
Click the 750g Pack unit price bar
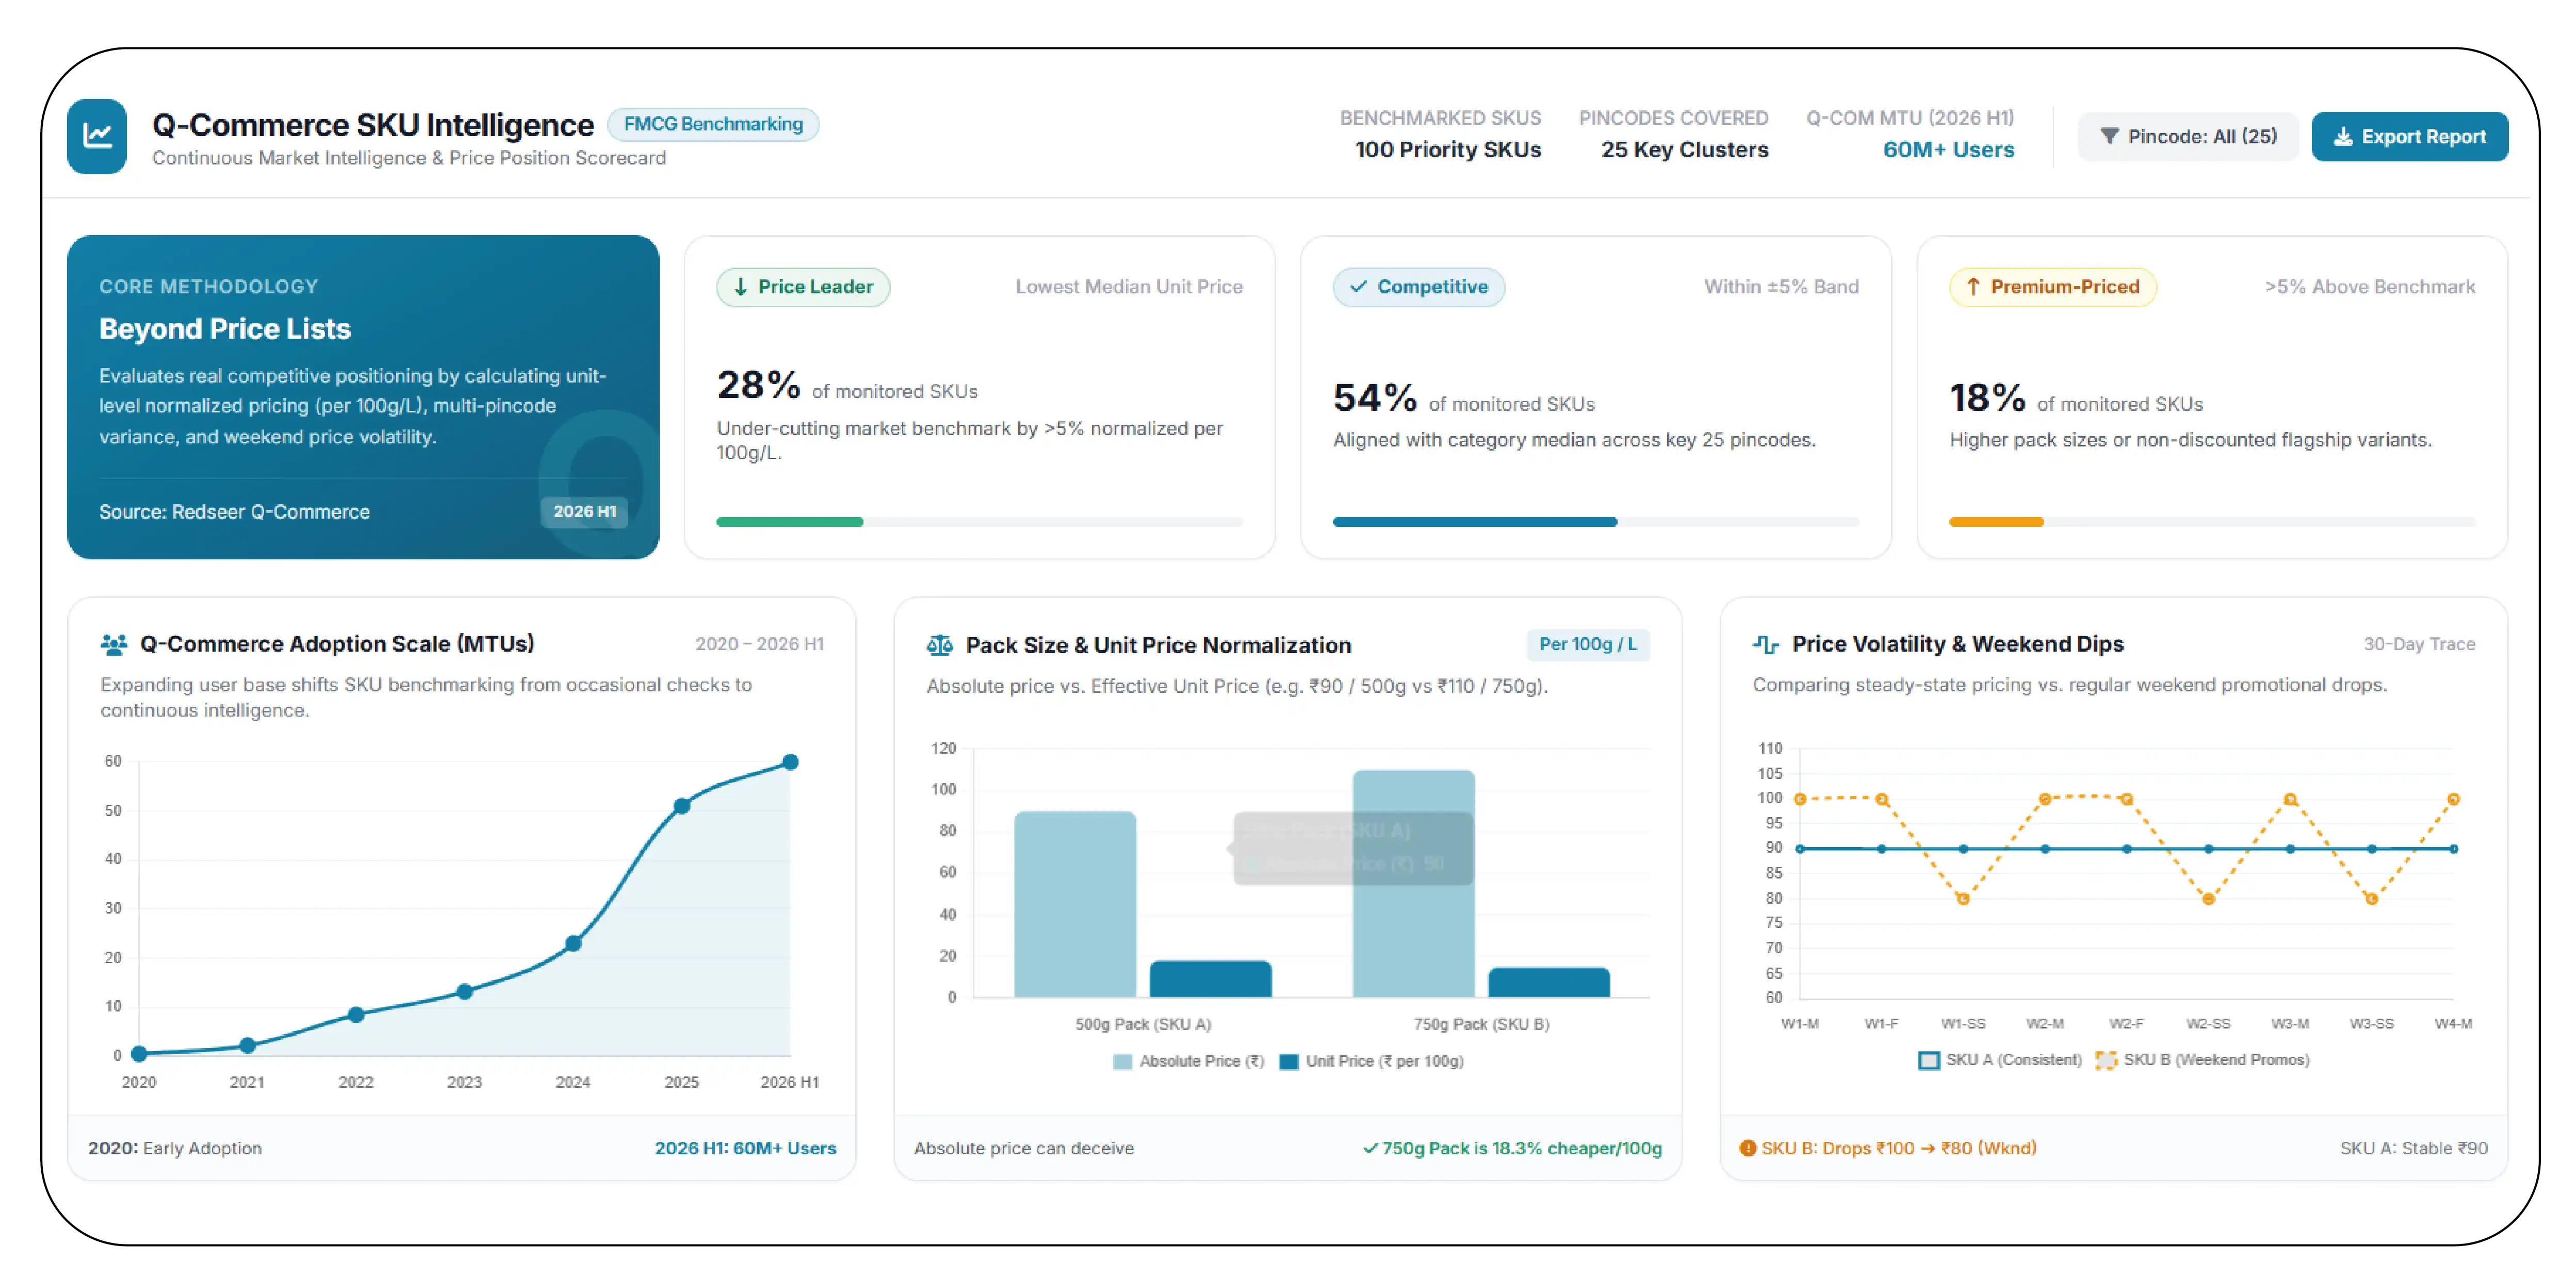1549,982
